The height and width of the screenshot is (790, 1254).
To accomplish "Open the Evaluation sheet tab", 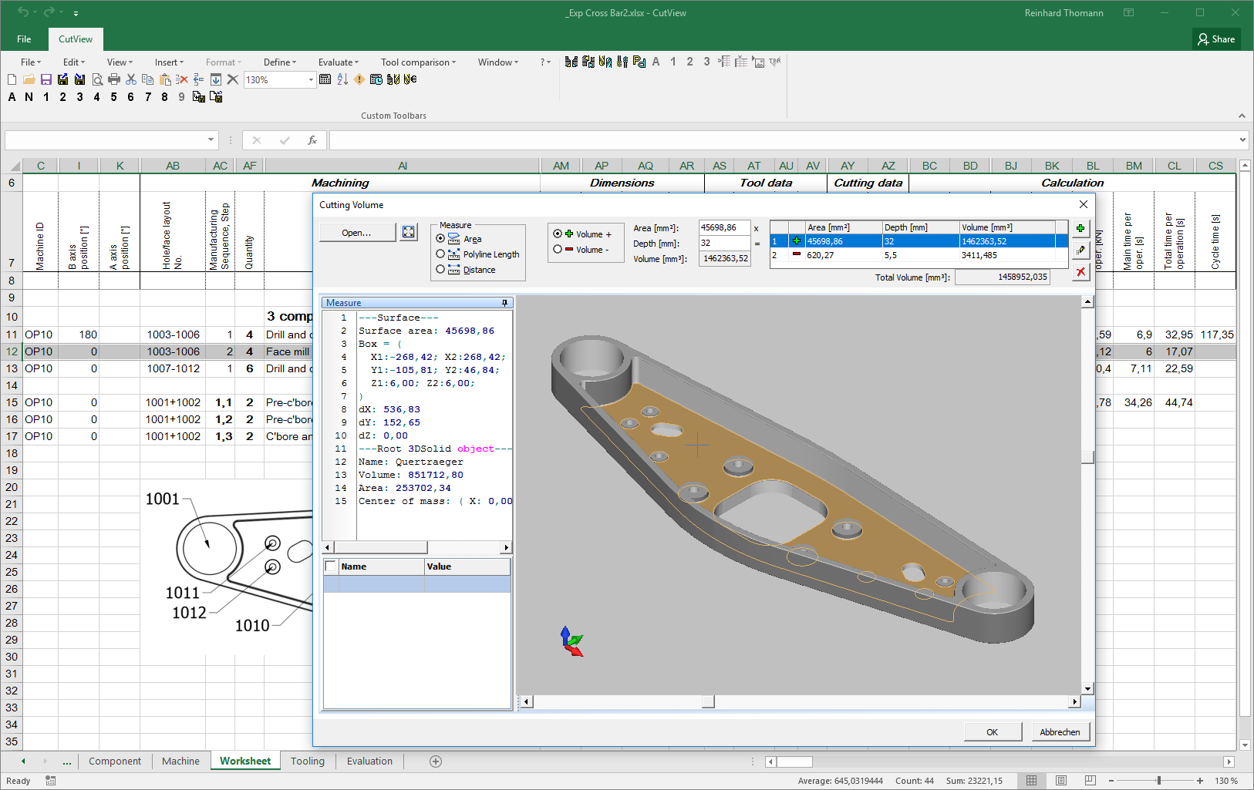I will click(369, 761).
